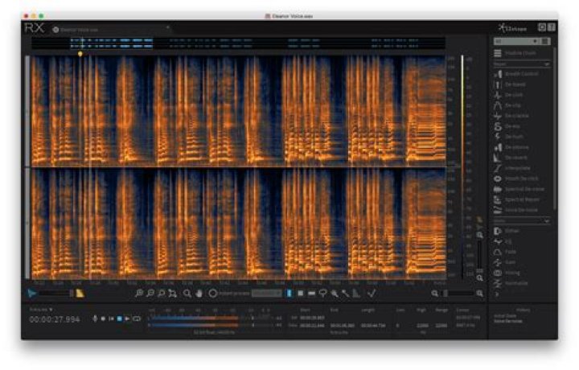Screen dimensions: 579x370
Task: Toggle the microphone input monitor button
Action: tap(95, 319)
